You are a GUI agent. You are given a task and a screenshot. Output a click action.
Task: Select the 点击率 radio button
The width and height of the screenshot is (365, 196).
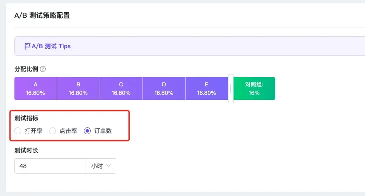click(53, 131)
